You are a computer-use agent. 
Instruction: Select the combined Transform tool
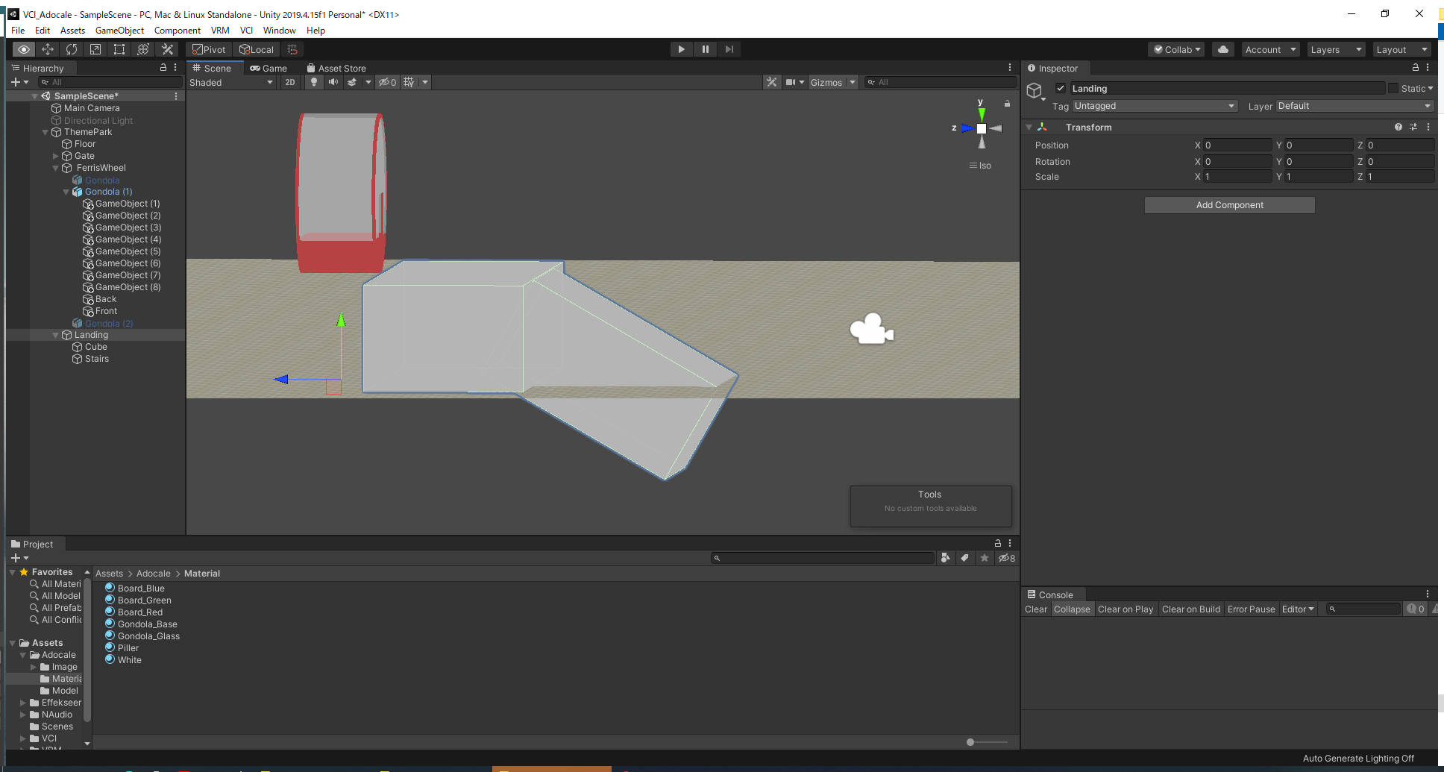pos(143,49)
